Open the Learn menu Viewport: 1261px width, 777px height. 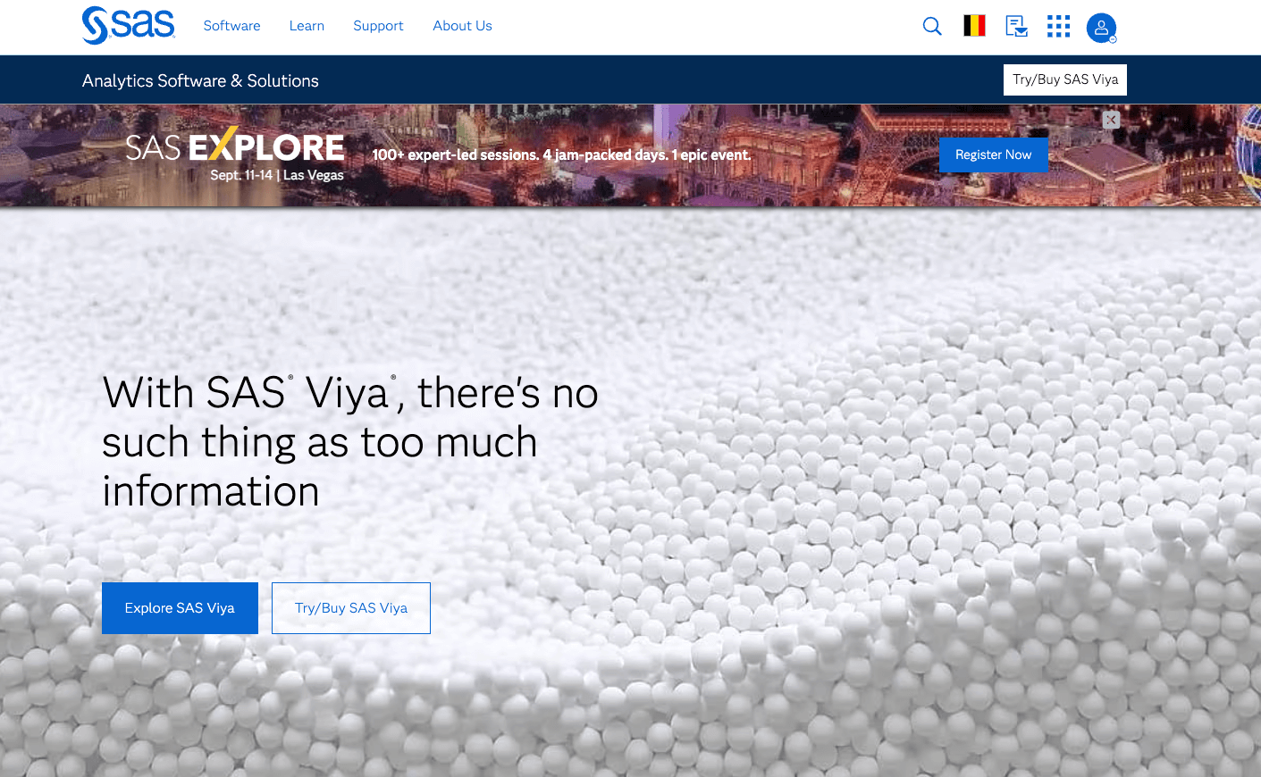click(x=307, y=26)
